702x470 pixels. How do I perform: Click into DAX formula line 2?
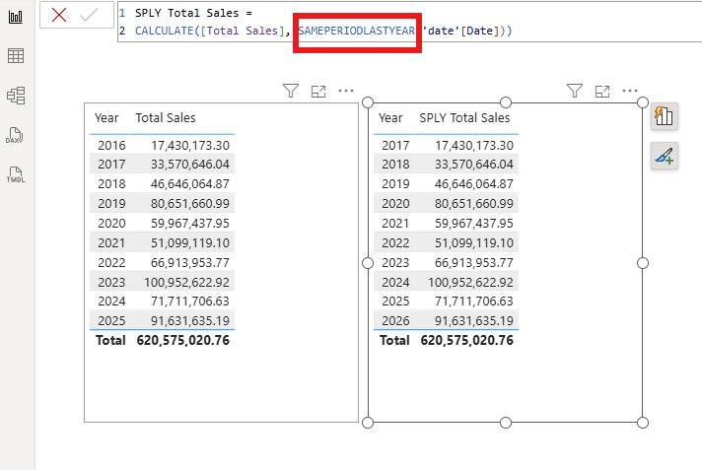(x=322, y=31)
